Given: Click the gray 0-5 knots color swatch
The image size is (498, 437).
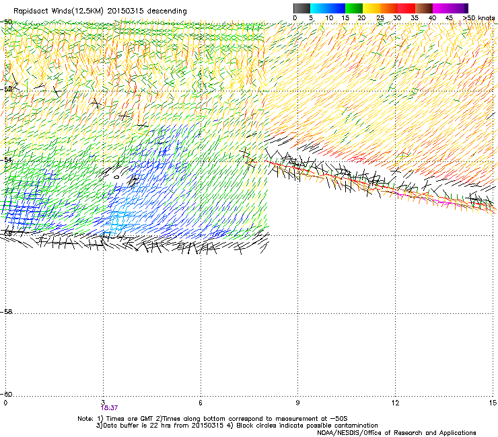Looking at the screenshot, I should click(301, 8).
